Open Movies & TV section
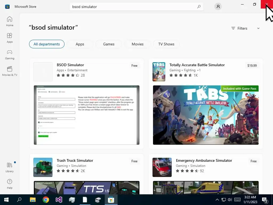Screen dimensions: 273x205 click(x=10, y=71)
